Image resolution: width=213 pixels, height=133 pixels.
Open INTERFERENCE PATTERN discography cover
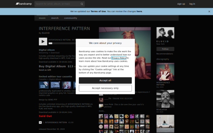(x=165, y=72)
